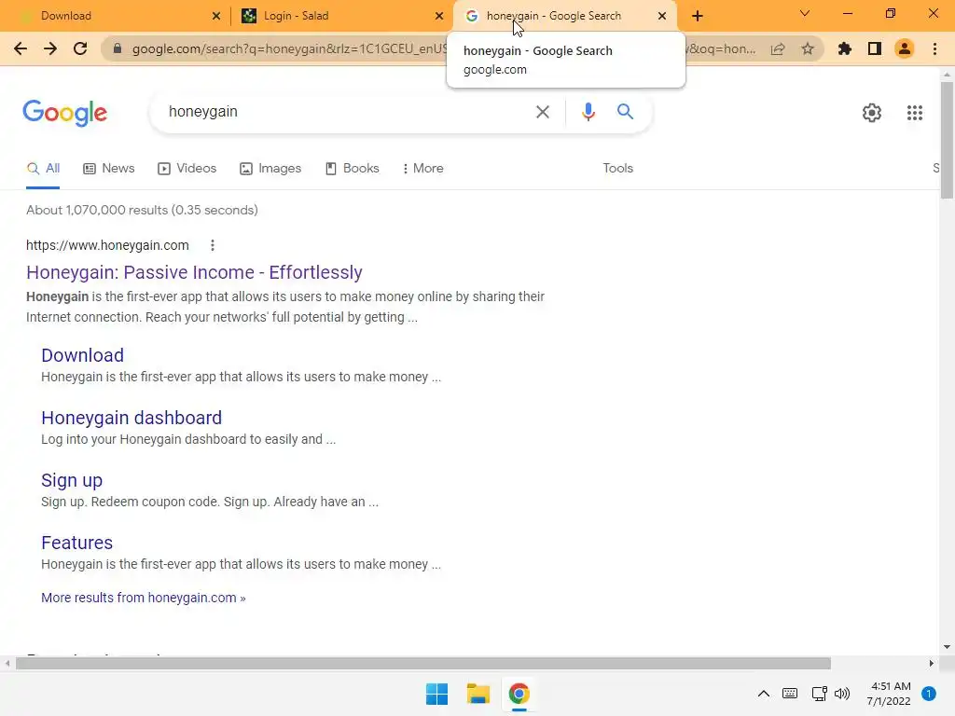The width and height of the screenshot is (955, 716).
Task: Open the Download sitelink
Action: (x=82, y=355)
